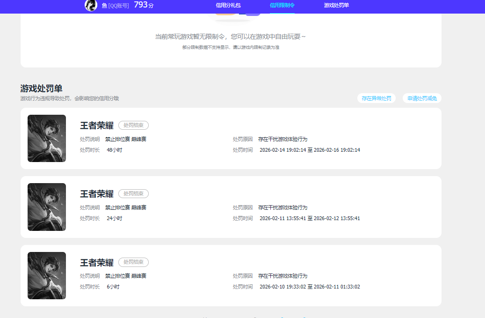Click date range starting 2026-02-14 19:02:14
Viewport: 485px width, 318px height.
(x=310, y=150)
